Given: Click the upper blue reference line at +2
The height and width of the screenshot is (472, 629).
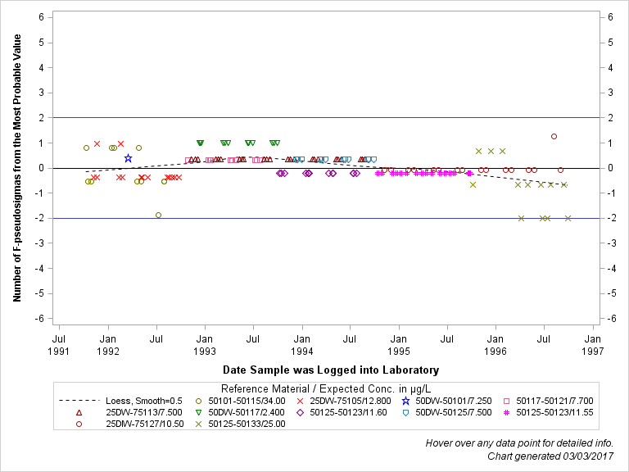Looking at the screenshot, I should pyautogui.click(x=326, y=118).
